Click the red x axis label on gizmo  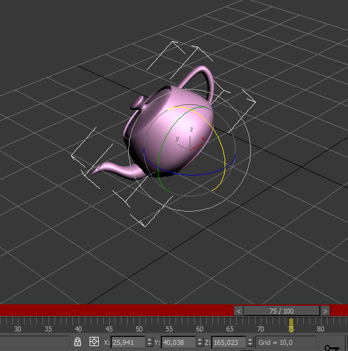(x=203, y=139)
